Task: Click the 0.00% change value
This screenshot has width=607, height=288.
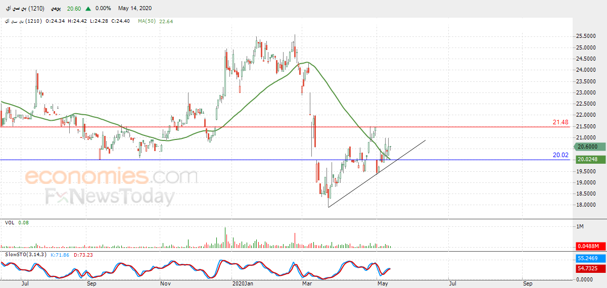Action: coord(103,9)
